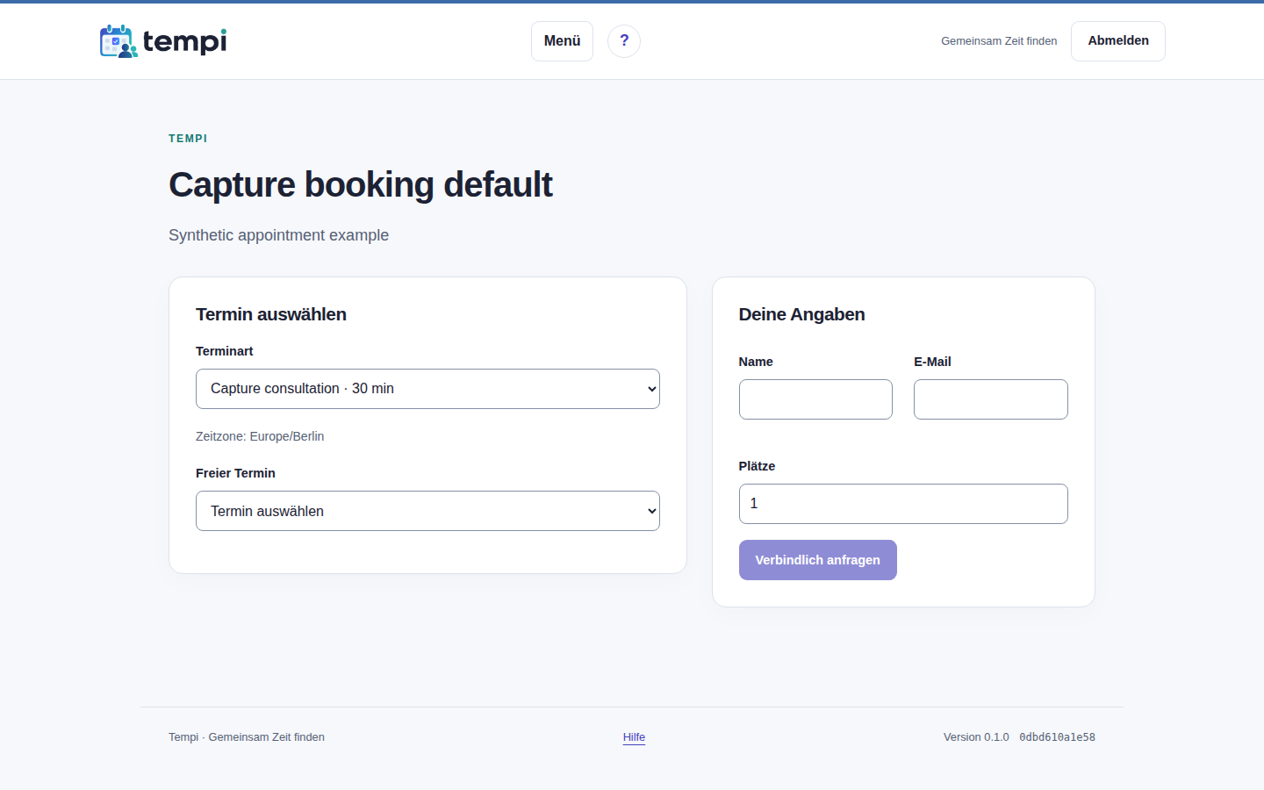Click the 'Terminart' field label
Viewport: 1264px width, 790px height.
[x=224, y=351]
